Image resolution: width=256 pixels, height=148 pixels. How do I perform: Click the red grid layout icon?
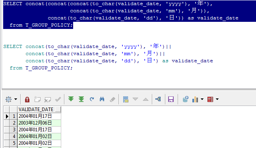point(210,99)
